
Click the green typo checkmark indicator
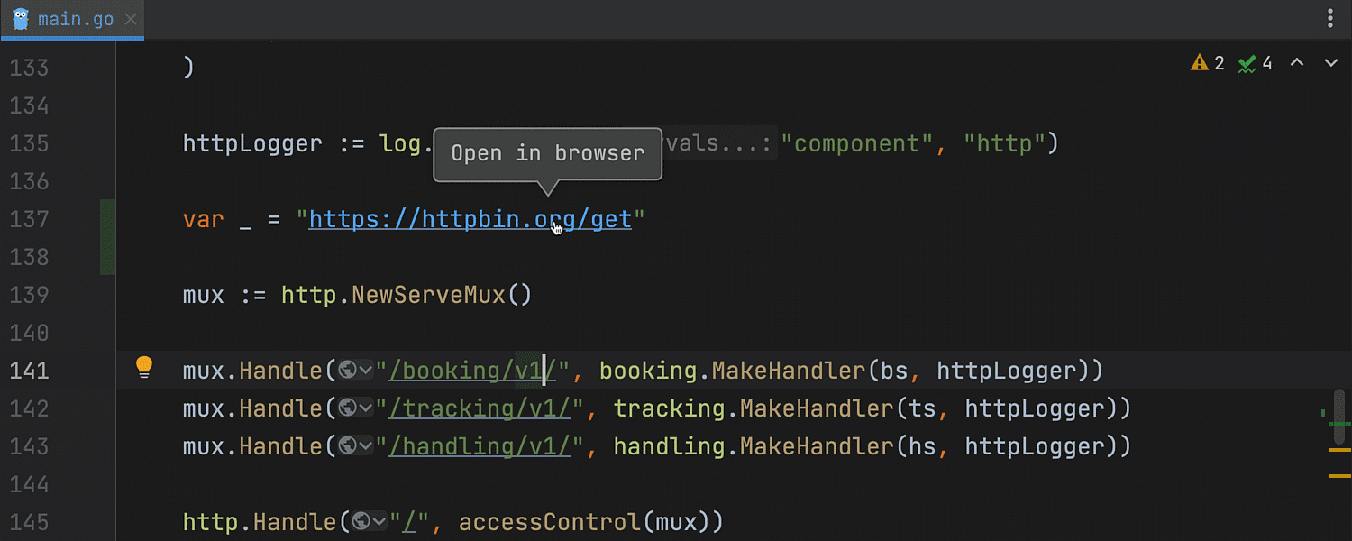[x=1247, y=63]
